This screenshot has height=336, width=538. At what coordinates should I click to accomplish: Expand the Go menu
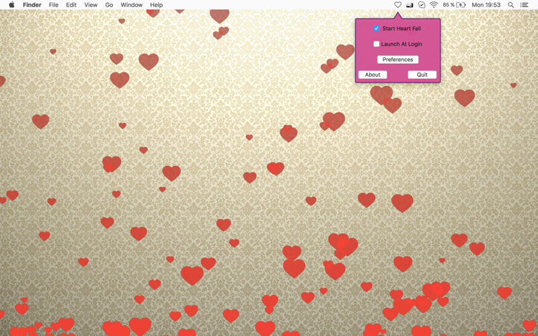click(109, 5)
